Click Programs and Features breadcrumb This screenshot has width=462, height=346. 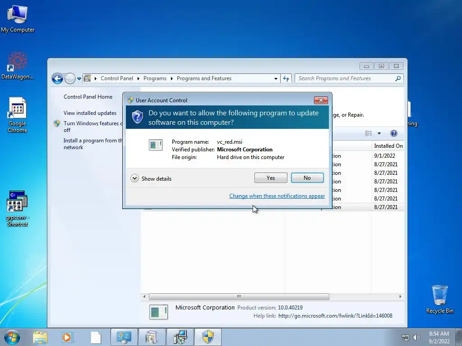point(204,78)
